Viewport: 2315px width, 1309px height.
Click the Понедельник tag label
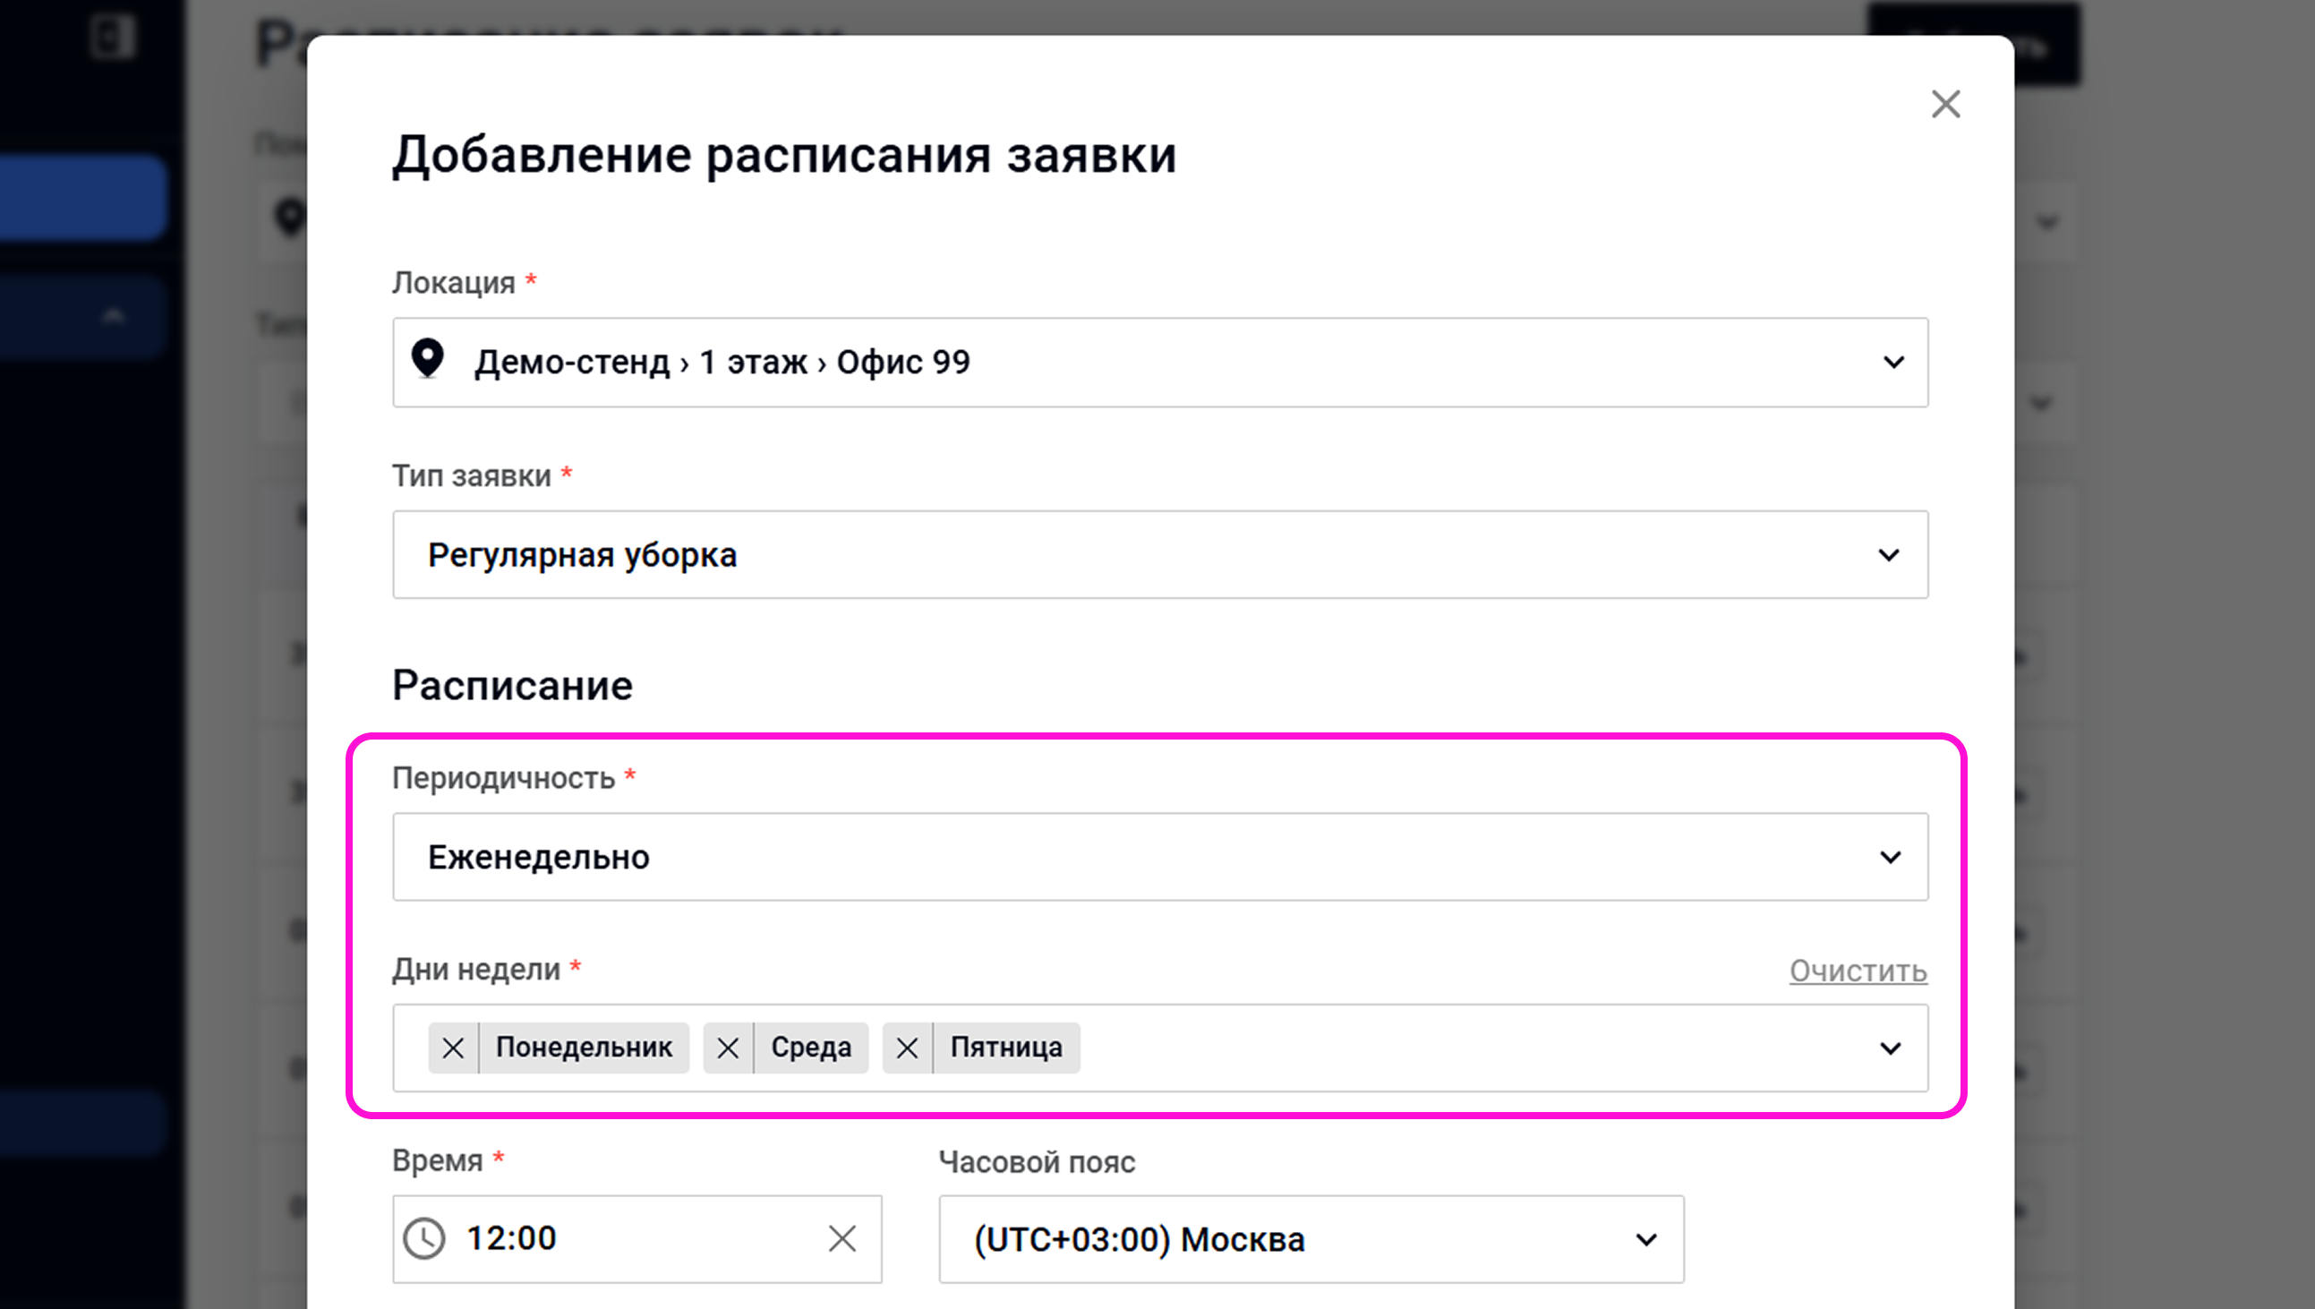[585, 1048]
